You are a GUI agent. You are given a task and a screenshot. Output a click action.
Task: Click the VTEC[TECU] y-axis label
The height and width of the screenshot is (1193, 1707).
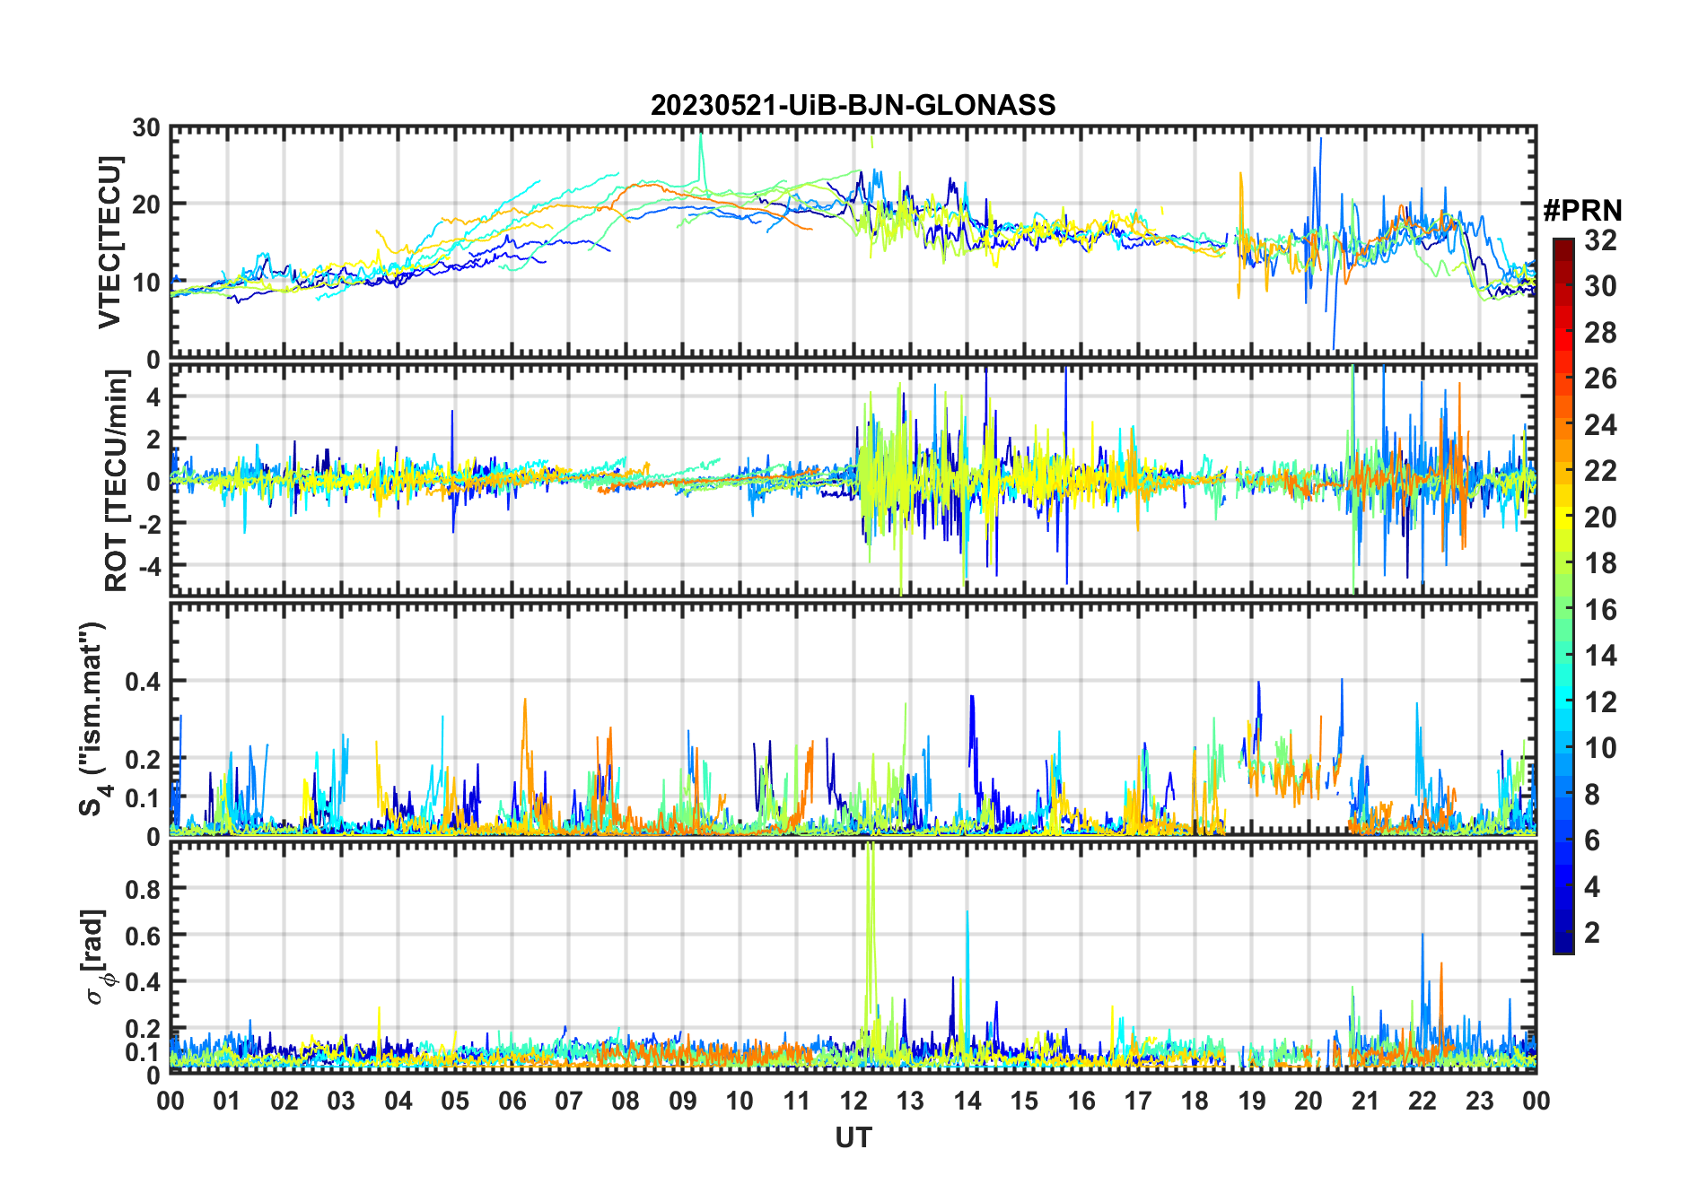pyautogui.click(x=109, y=242)
